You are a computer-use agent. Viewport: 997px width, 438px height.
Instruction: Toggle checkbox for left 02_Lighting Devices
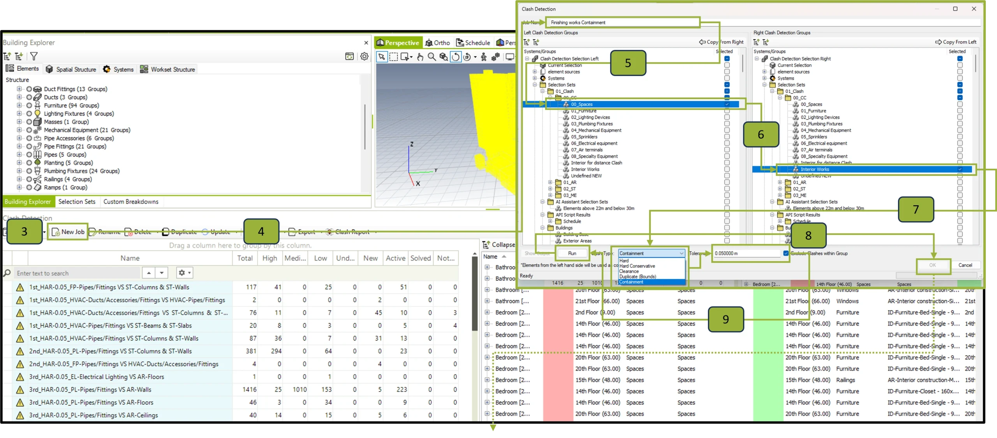click(x=727, y=117)
